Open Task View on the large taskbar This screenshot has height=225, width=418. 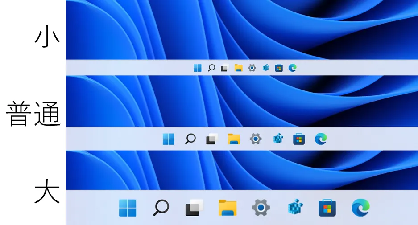pos(195,207)
